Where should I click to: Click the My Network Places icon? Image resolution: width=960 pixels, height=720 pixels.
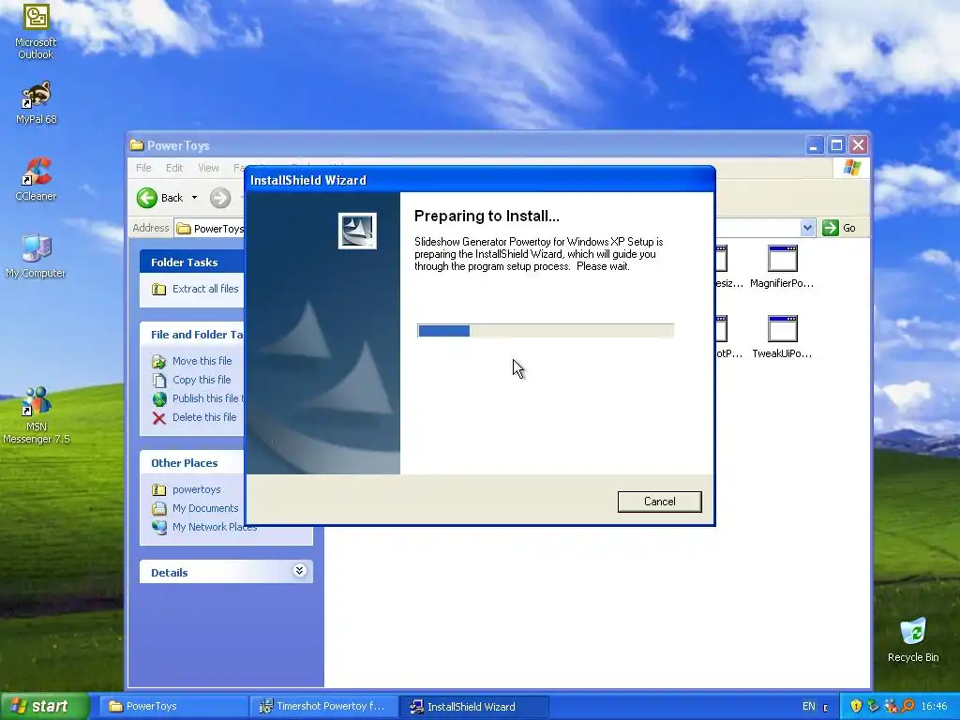click(159, 527)
